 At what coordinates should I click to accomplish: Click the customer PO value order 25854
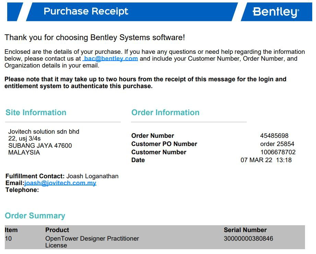coord(277,144)
